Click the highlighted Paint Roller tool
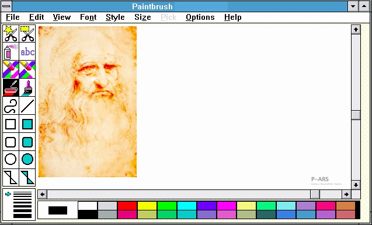The width and height of the screenshot is (372, 225). click(11, 87)
